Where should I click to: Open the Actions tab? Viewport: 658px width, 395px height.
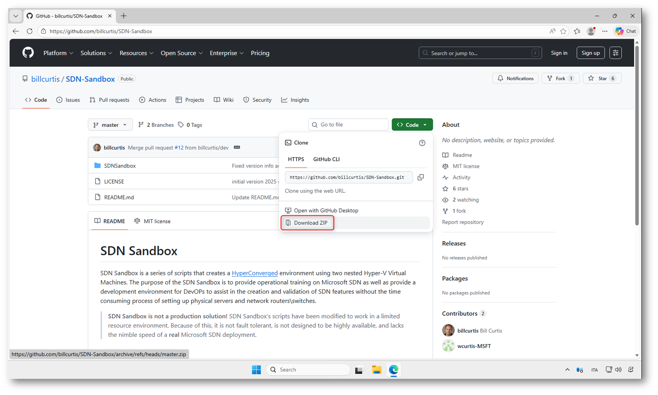click(x=153, y=100)
